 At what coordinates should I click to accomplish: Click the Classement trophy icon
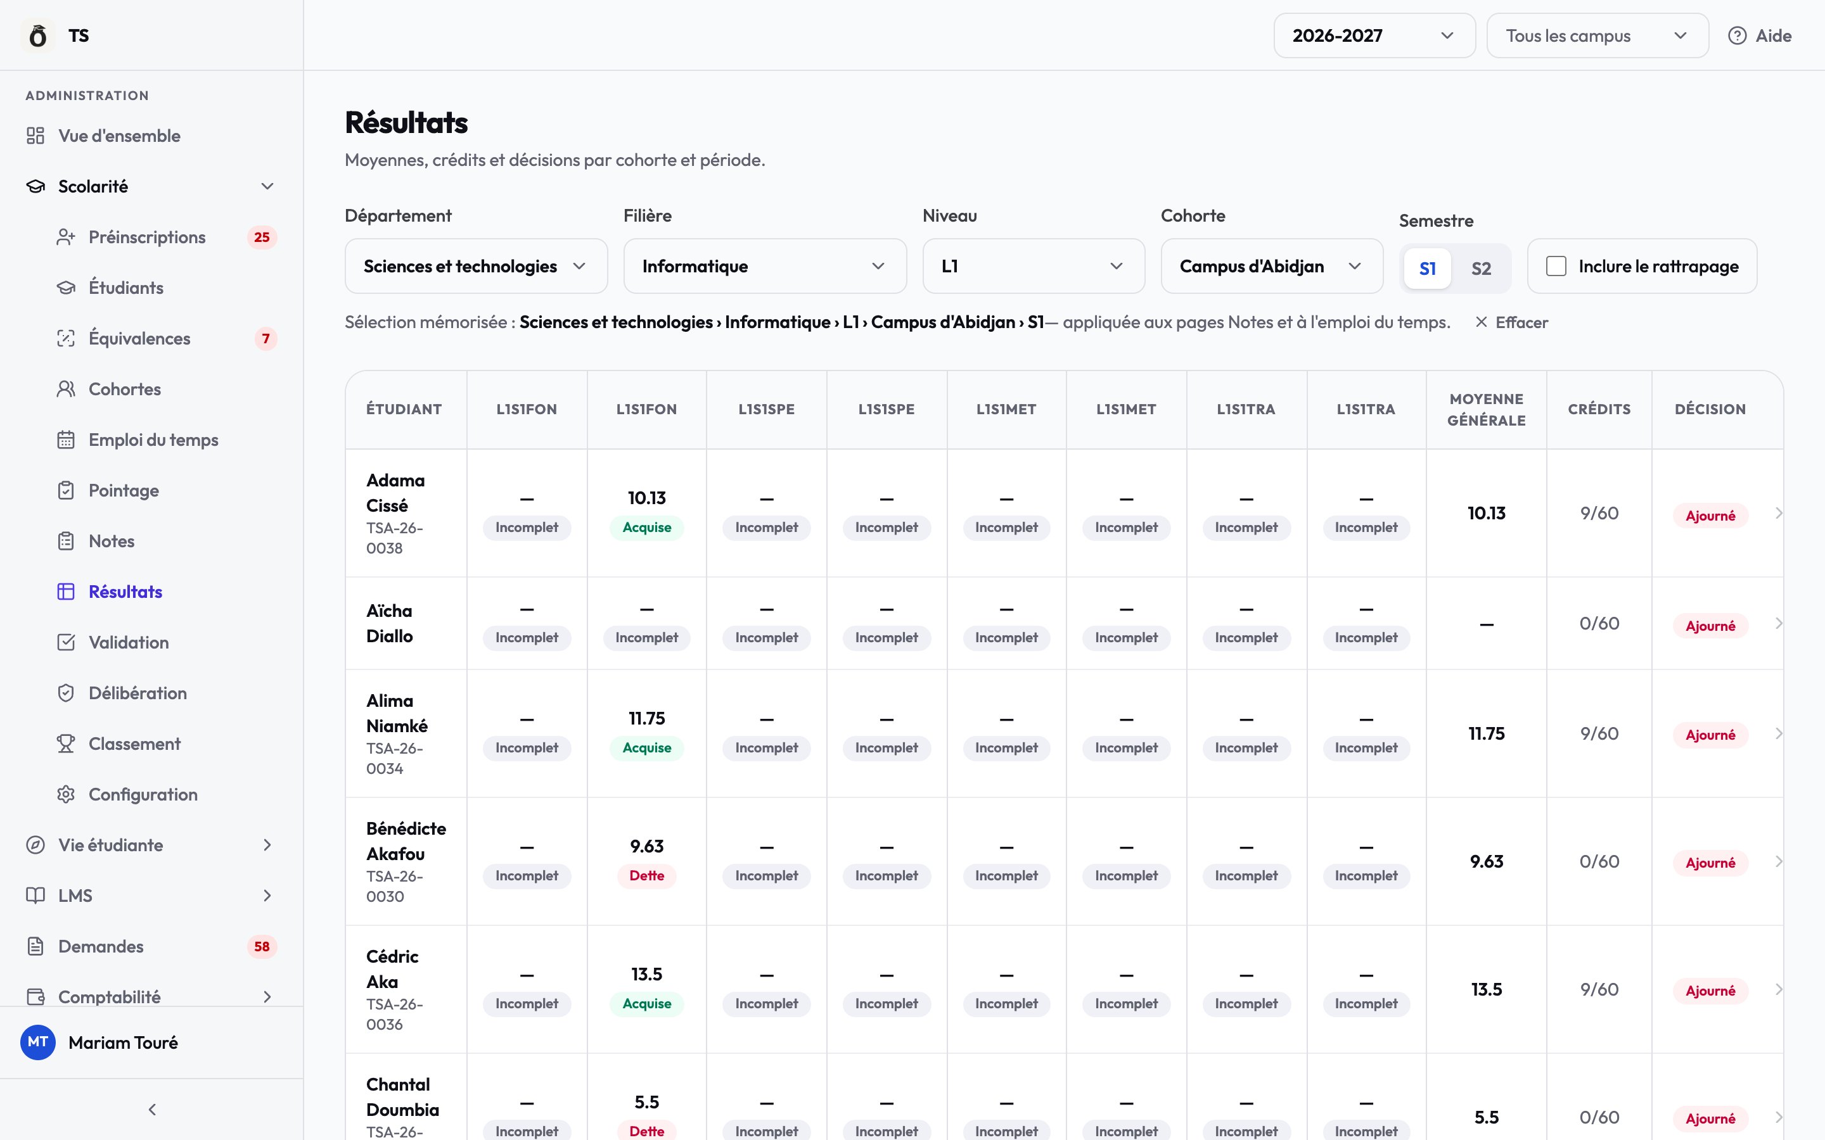(66, 744)
